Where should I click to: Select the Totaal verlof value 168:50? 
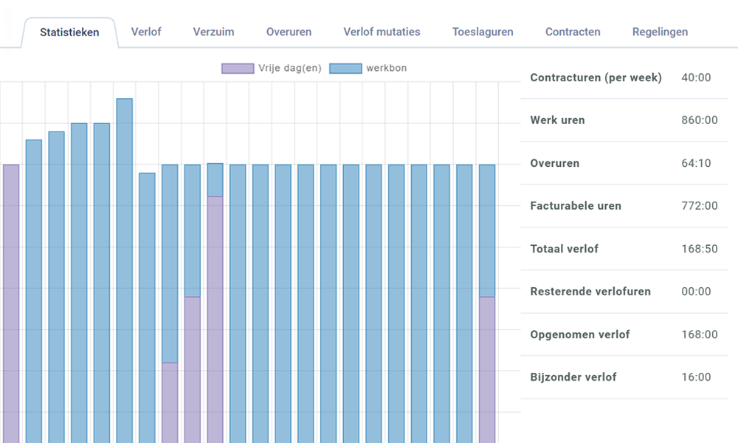coord(699,249)
